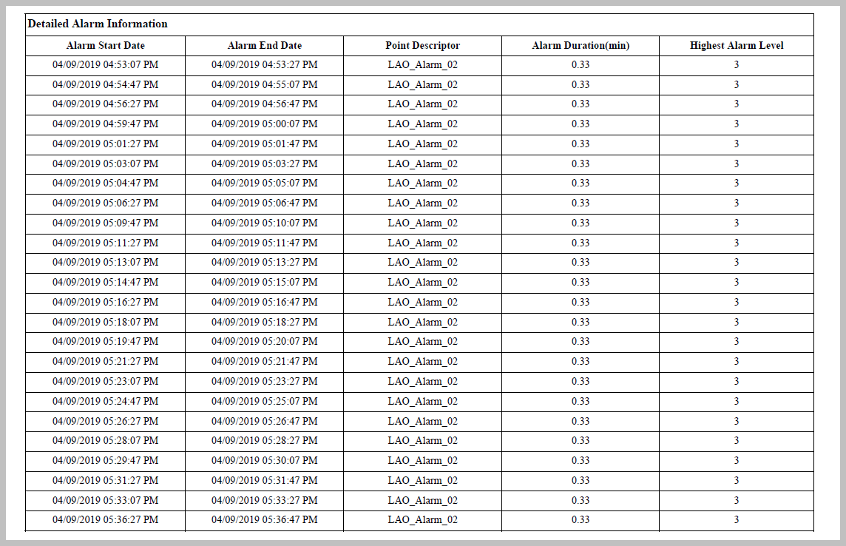The width and height of the screenshot is (846, 546).
Task: Select start date 04/09/2019 05:33:07 PM
Action: pyautogui.click(x=105, y=500)
